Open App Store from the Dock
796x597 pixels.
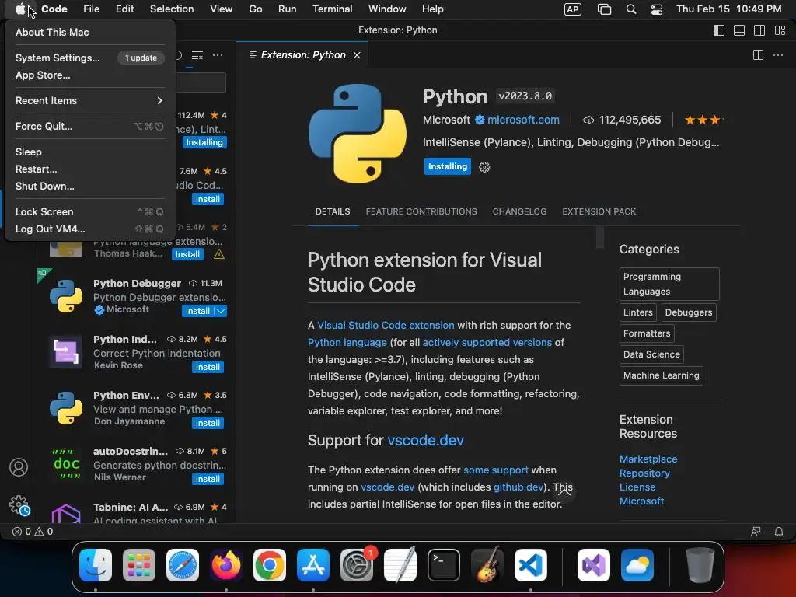[313, 565]
